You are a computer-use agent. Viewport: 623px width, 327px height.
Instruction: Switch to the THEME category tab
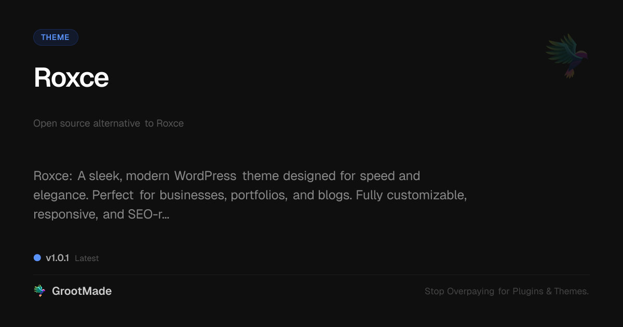click(x=56, y=37)
